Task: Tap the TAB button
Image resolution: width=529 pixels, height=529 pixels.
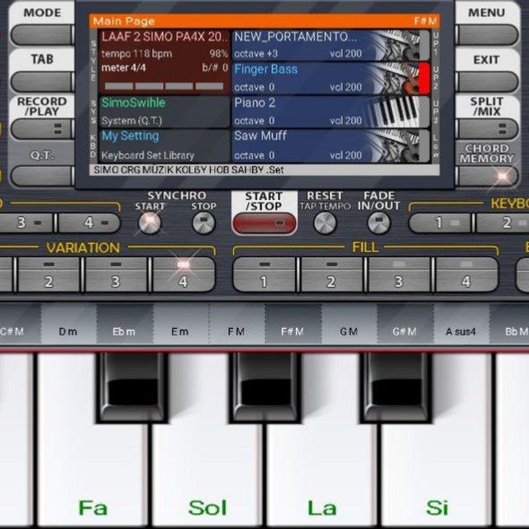Action: point(42,81)
